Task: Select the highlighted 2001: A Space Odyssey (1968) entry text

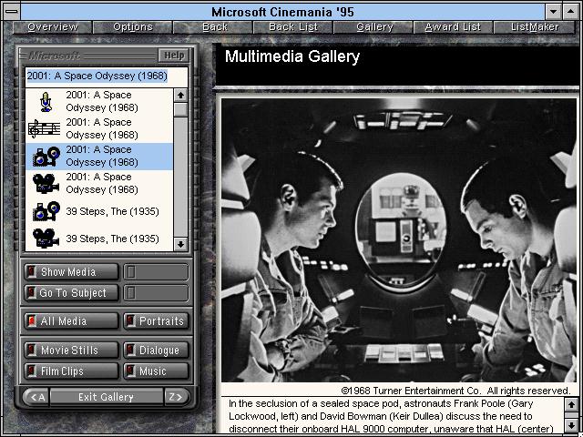Action: [102, 156]
